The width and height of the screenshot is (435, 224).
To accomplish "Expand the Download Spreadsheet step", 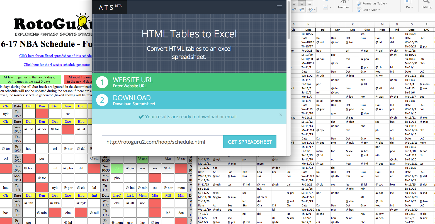I will coord(189,100).
